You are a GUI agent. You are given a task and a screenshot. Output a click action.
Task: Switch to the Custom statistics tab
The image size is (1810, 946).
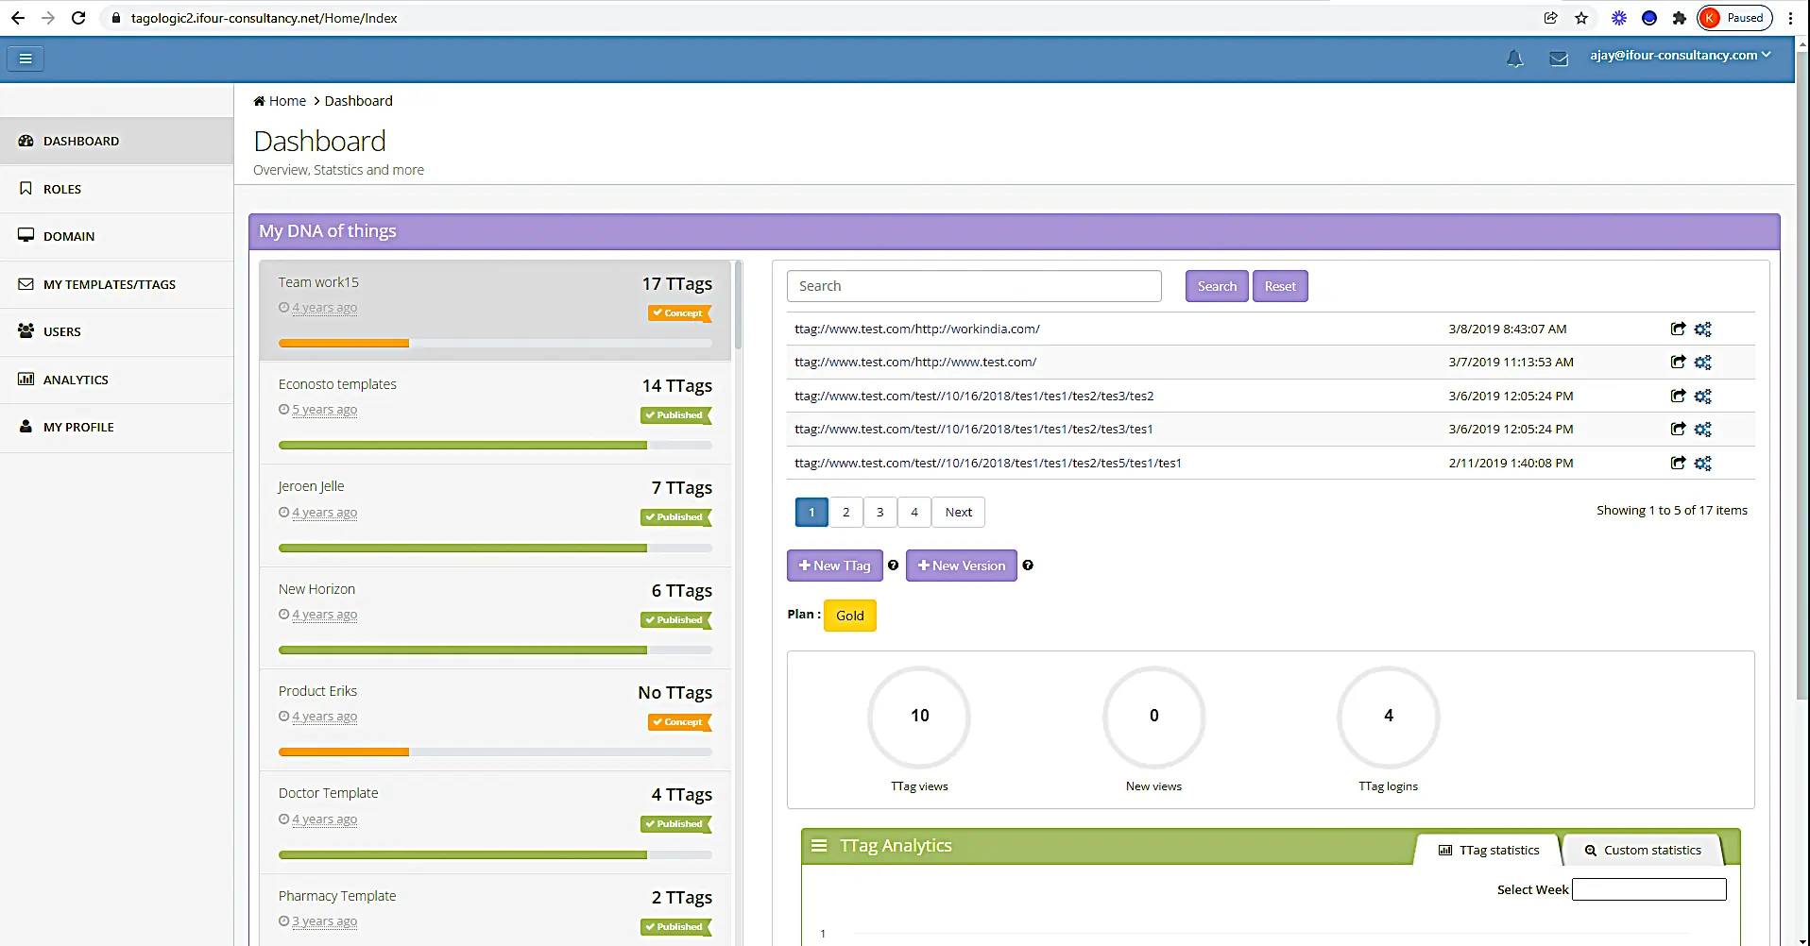click(1643, 850)
